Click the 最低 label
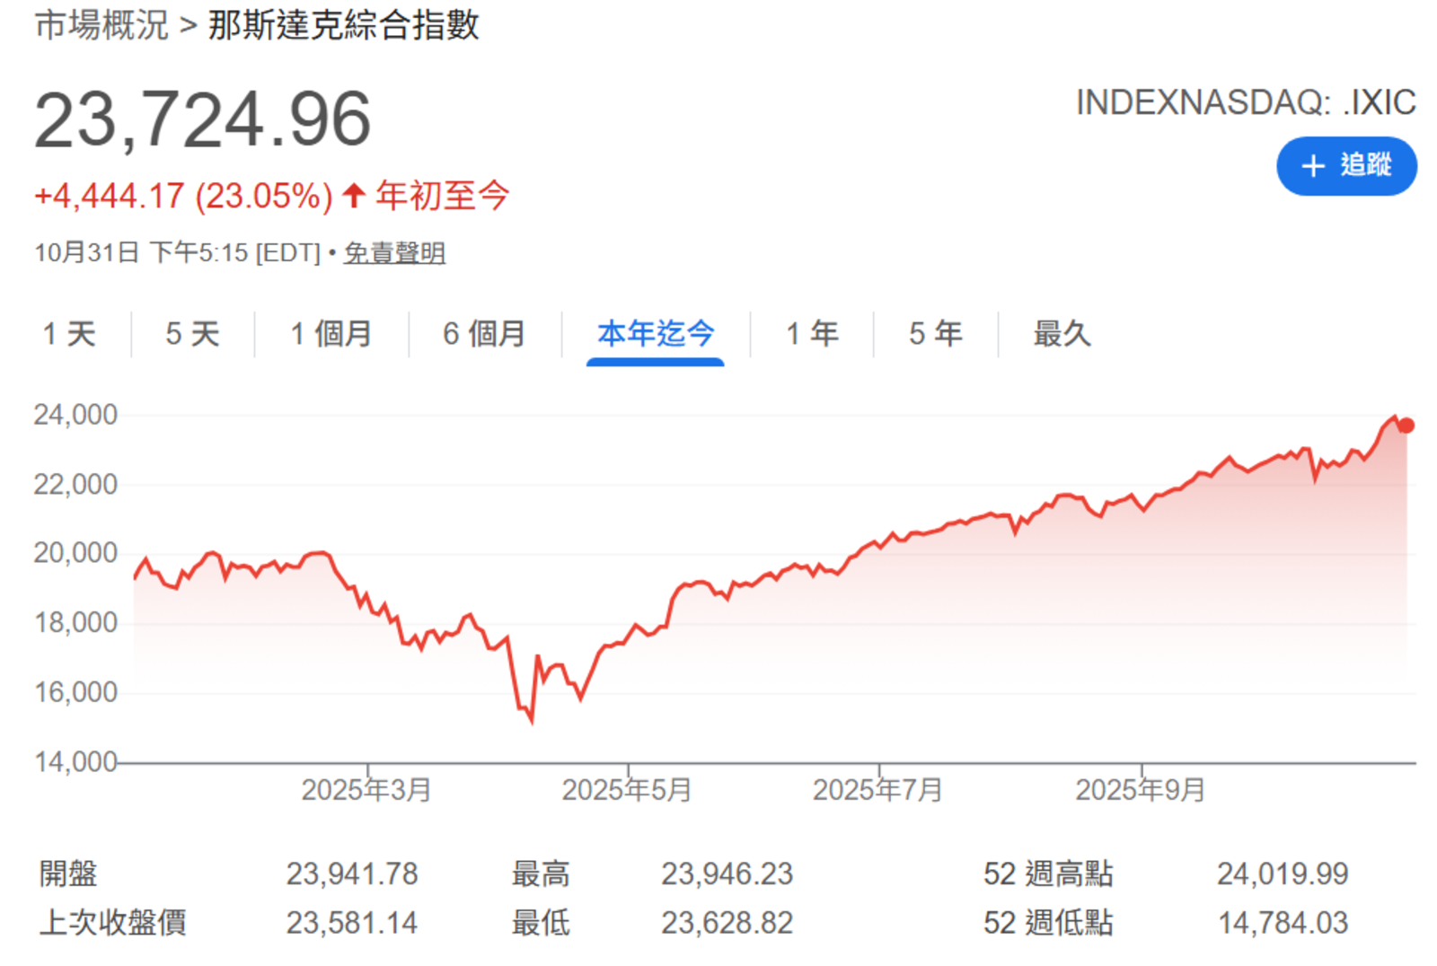1437x966 pixels. (541, 923)
